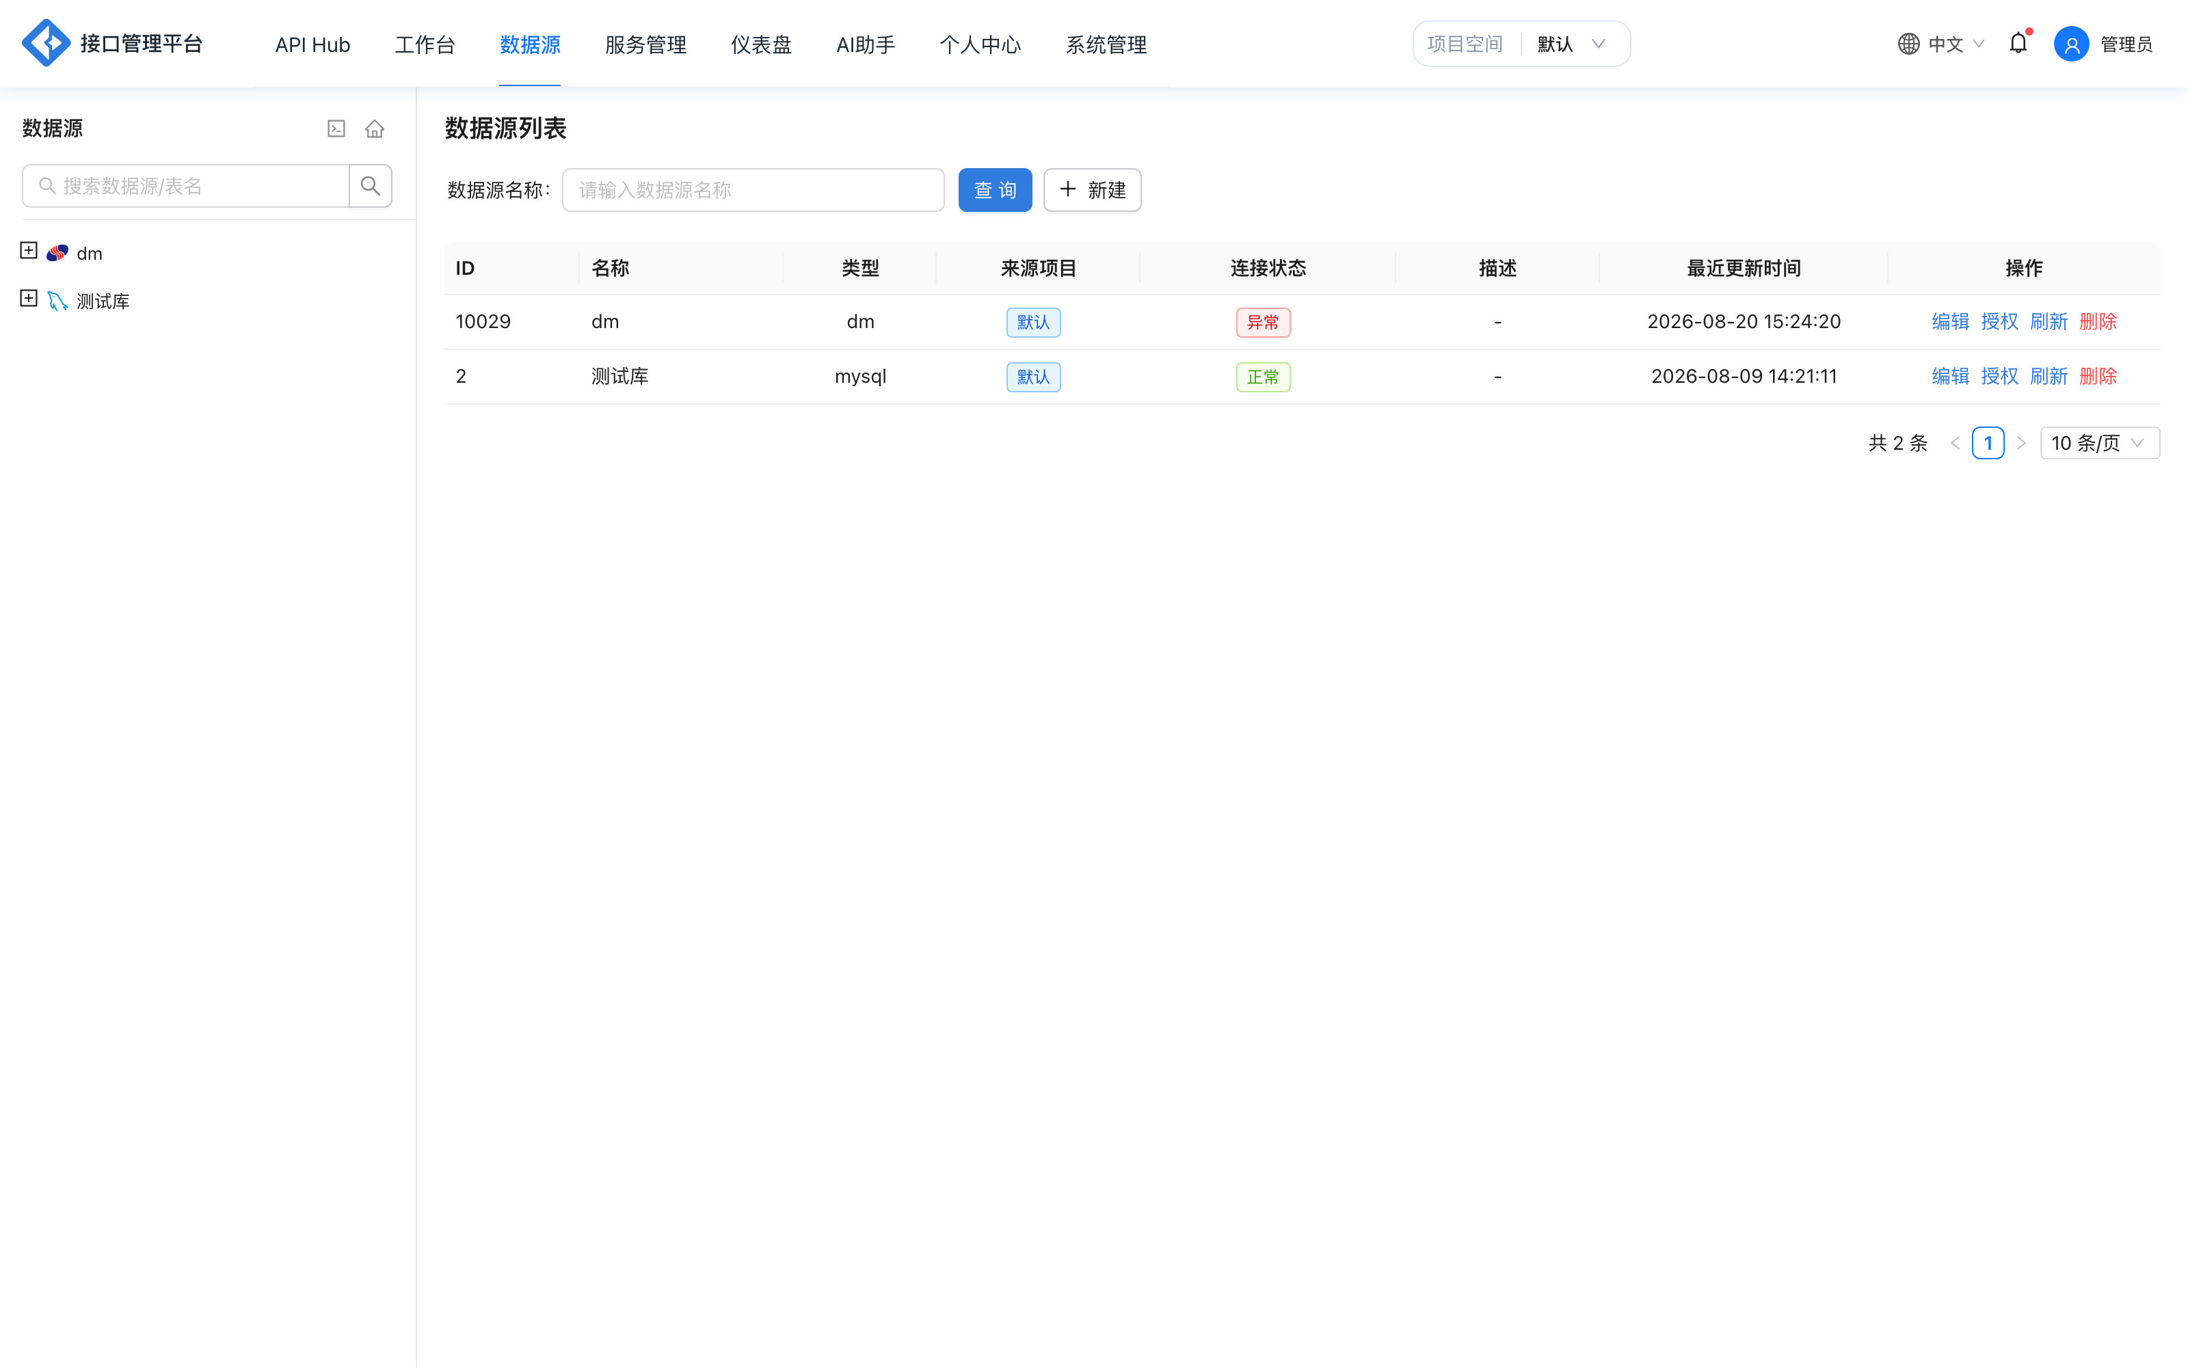Viewport: 2188px width, 1367px height.
Task: Open the notification bell
Action: pyautogui.click(x=2018, y=42)
